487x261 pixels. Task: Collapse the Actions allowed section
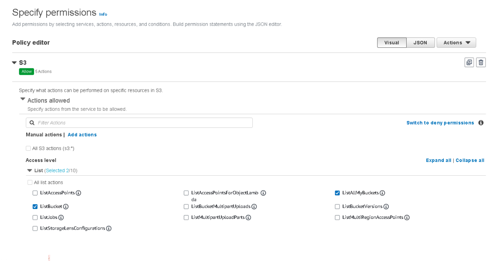[x=23, y=99]
